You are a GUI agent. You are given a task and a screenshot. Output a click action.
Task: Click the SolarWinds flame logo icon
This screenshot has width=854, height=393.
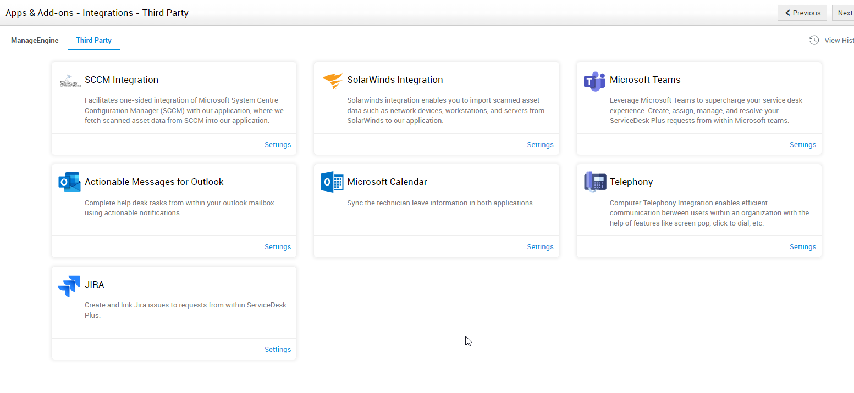click(x=332, y=81)
